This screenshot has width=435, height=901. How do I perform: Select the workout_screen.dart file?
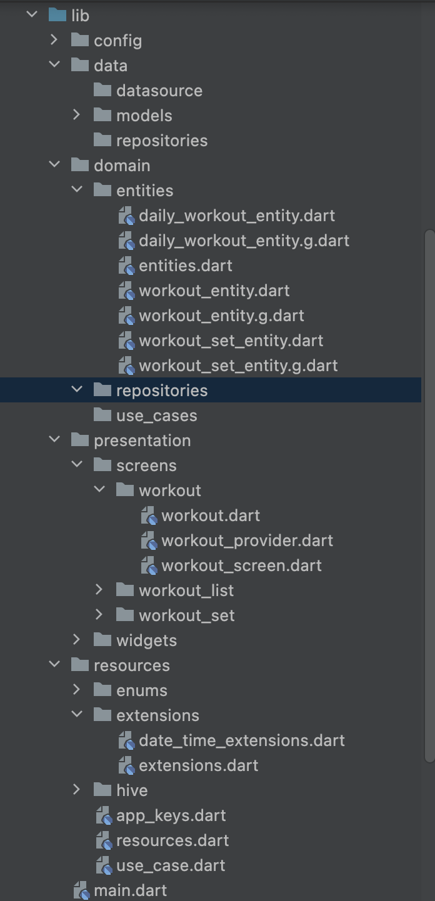tap(241, 565)
